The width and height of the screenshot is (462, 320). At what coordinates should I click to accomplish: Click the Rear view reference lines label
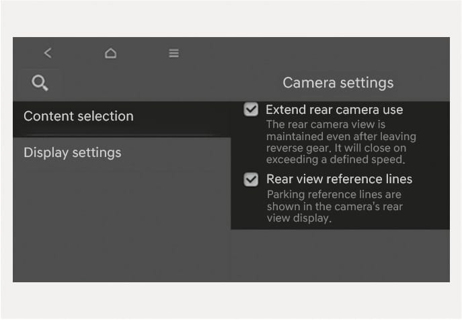coord(339,179)
